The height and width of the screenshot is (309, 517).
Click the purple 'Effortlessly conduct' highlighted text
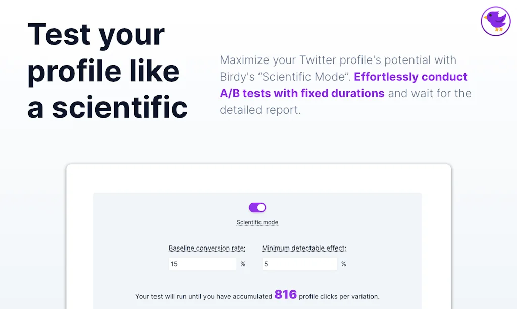[410, 77]
